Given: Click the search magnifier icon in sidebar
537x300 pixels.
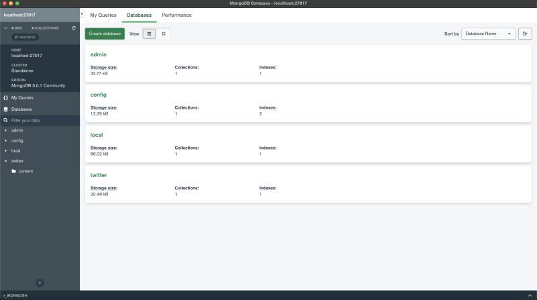Looking at the screenshot, I should coord(5,120).
